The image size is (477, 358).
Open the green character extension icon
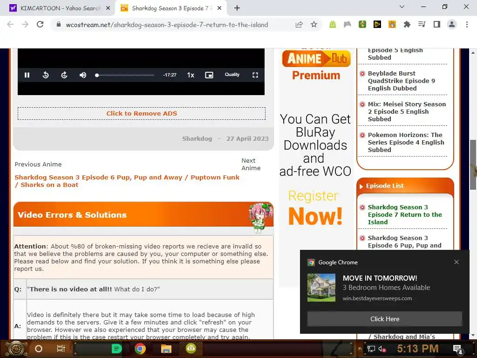(362, 24)
